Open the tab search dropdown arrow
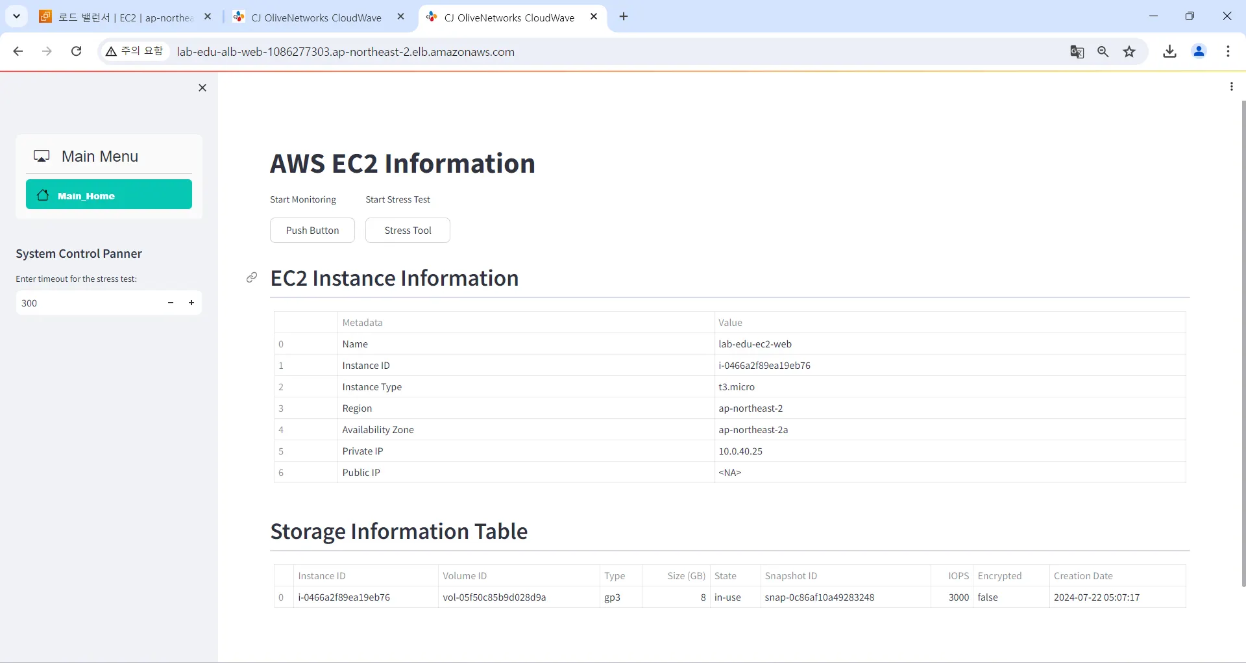1246x663 pixels. click(16, 16)
